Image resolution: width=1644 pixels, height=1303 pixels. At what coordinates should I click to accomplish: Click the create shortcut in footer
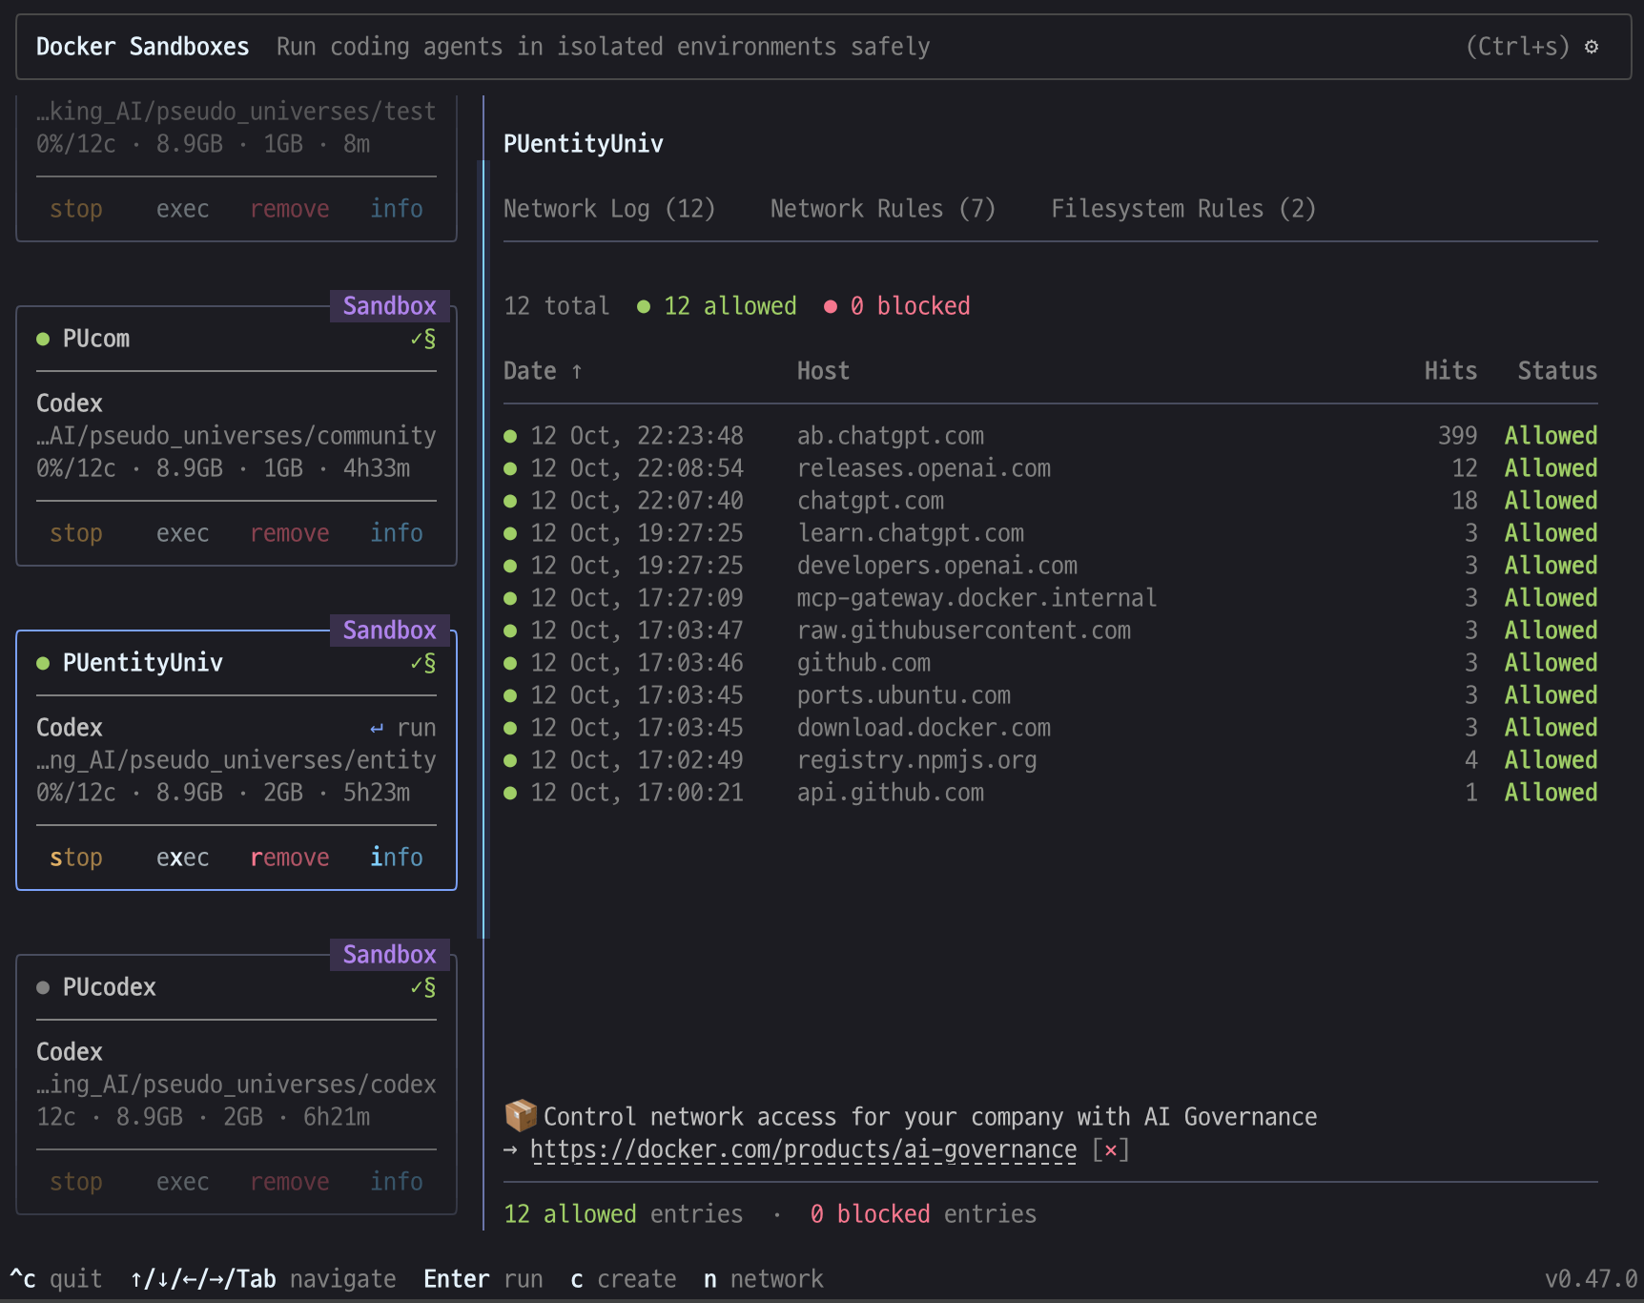point(624,1279)
